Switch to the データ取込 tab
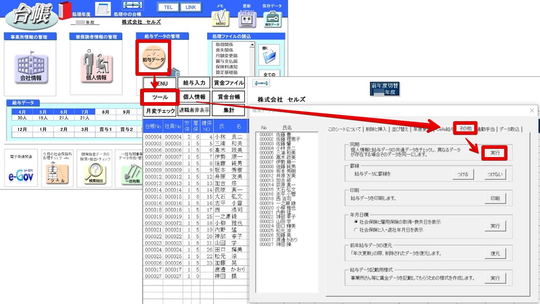Screen dimensions: 540x304 (x=510, y=129)
